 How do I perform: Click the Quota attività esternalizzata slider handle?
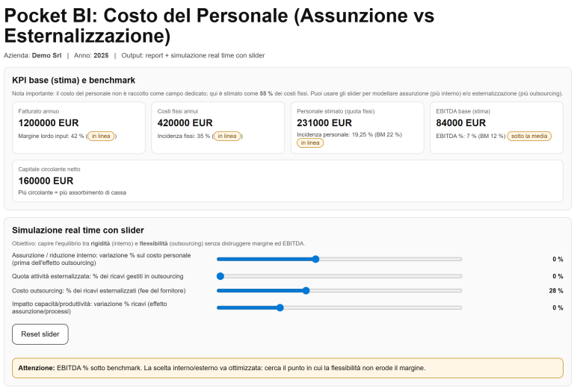click(219, 275)
